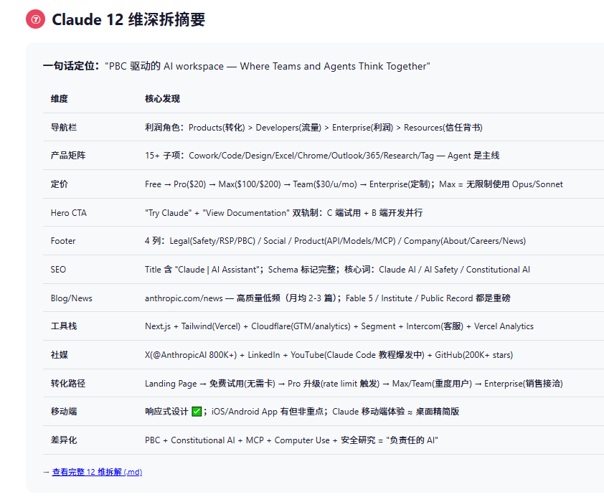Click the X(@AnthropicAI 800K+) social media cell
Image resolution: width=604 pixels, height=497 pixels.
coord(329,355)
